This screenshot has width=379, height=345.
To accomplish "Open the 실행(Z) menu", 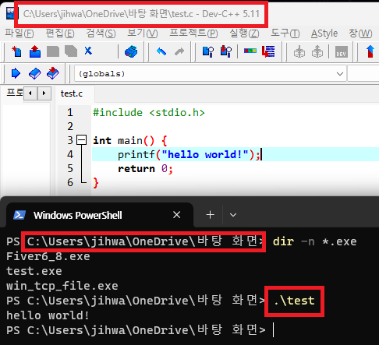I will (x=244, y=33).
